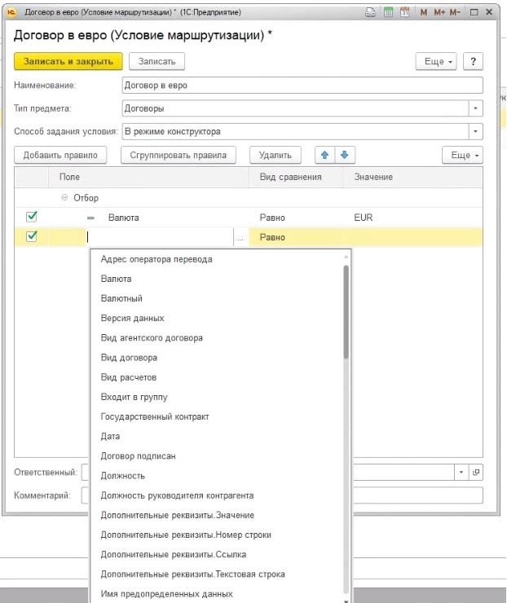Viewport: 507px width, 603px height.
Task: Click Добавить правило button
Action: coord(60,155)
